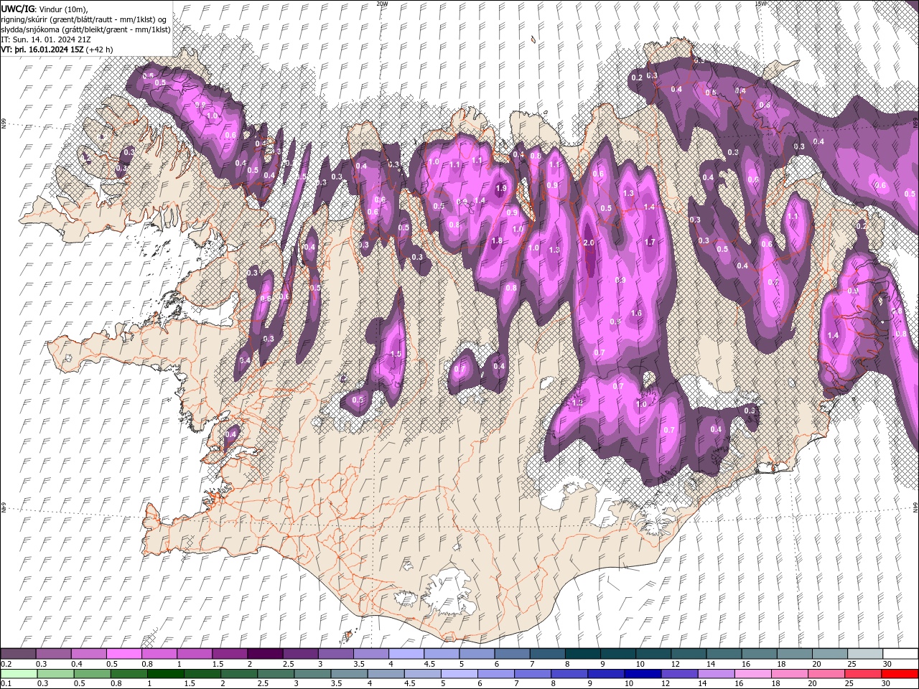Click the 25 label on the upper color scale
The image size is (919, 689).
(x=852, y=664)
